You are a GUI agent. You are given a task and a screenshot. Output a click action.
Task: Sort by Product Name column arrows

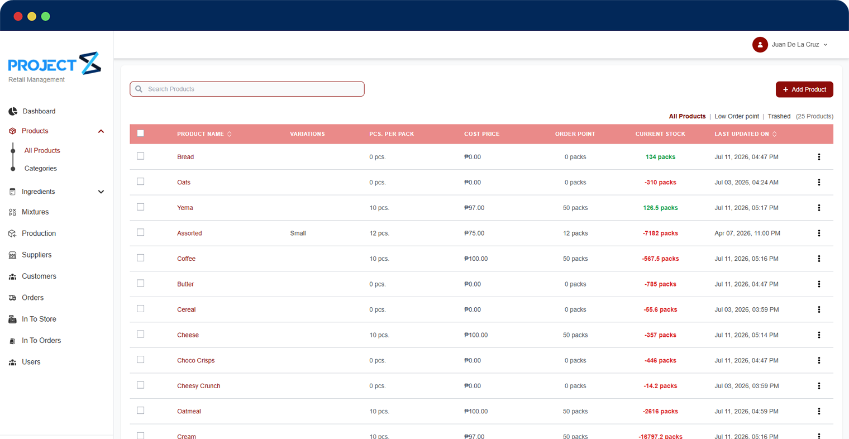pos(230,134)
